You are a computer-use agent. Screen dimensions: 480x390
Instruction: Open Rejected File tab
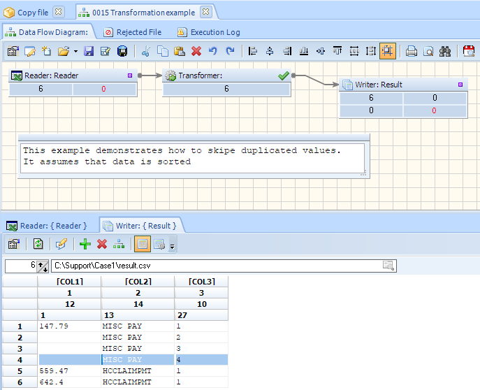(133, 32)
